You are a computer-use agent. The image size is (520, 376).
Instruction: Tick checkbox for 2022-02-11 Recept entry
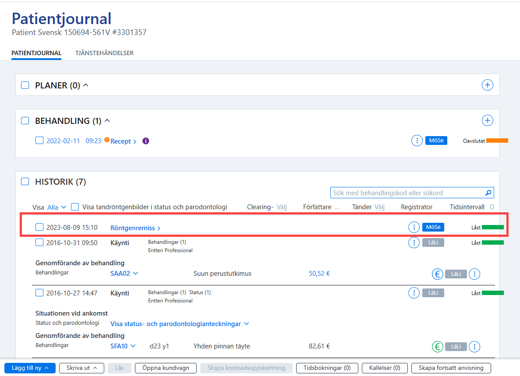click(x=39, y=141)
